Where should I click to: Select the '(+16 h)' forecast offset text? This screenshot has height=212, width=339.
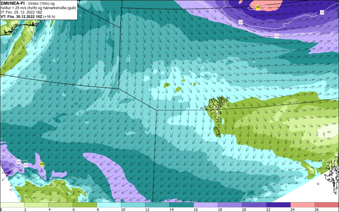(49, 17)
